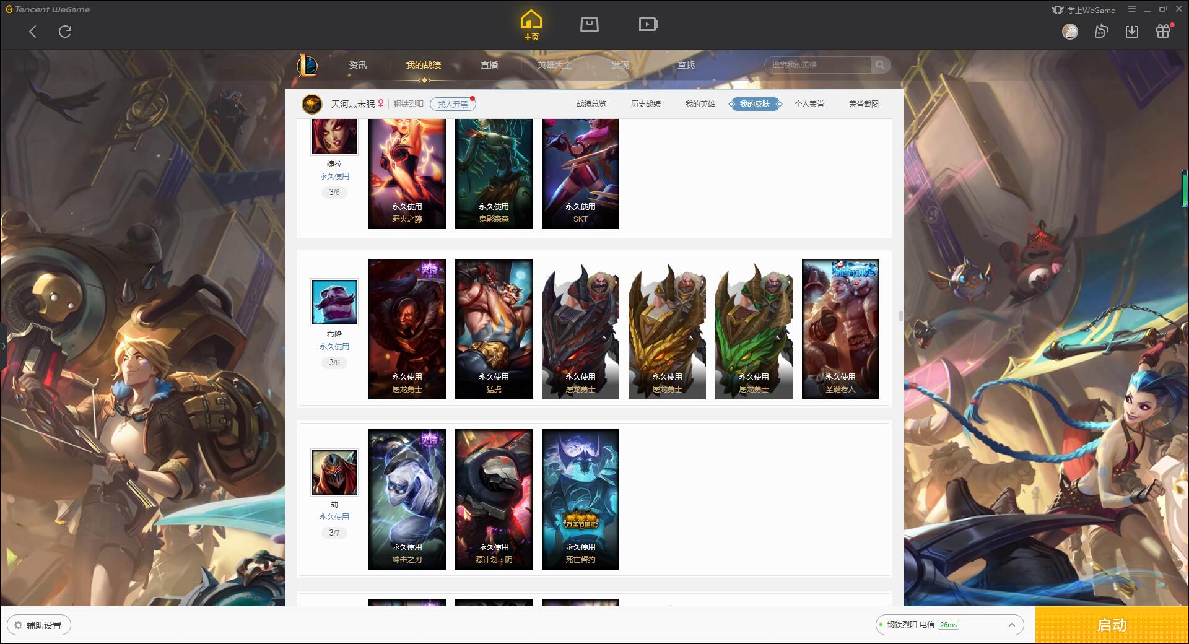Go back with the left arrow icon
Screen dimensions: 1189x644
(x=33, y=32)
